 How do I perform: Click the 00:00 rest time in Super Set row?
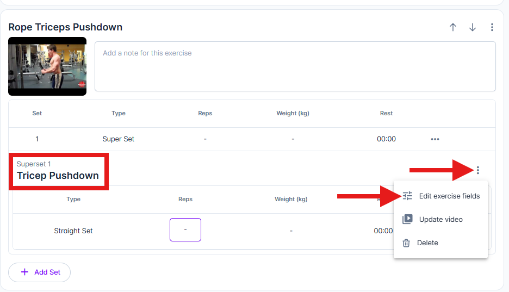pyautogui.click(x=386, y=139)
